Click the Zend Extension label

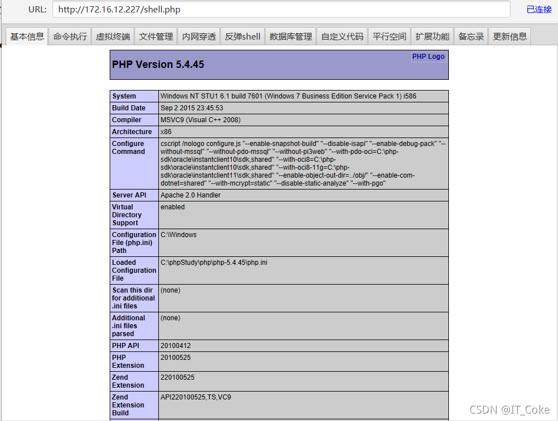(128, 381)
